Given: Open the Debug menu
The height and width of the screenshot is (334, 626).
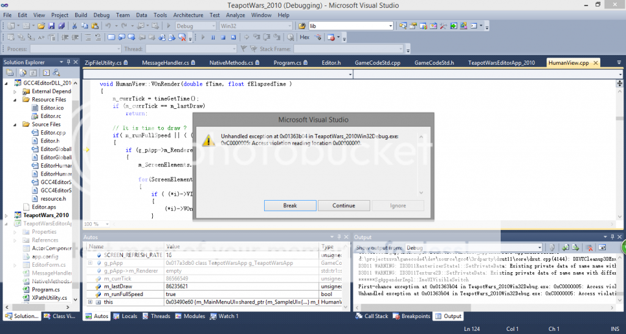Looking at the screenshot, I should [x=101, y=14].
